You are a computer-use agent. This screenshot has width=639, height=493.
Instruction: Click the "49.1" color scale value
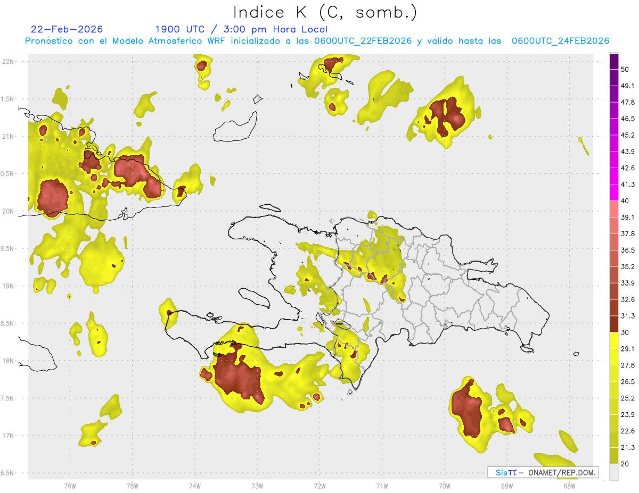[628, 86]
